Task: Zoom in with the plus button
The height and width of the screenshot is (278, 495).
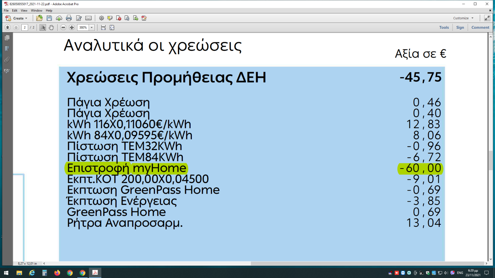Action: (x=72, y=27)
